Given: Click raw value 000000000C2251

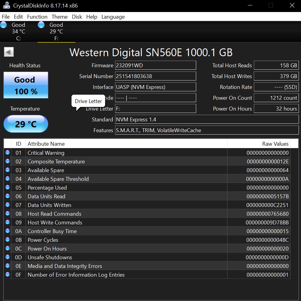Looking at the screenshot, I should point(267,205).
